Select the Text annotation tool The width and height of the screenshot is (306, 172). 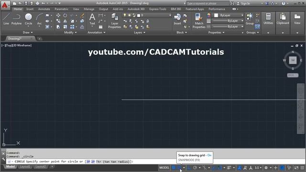pos(92,19)
